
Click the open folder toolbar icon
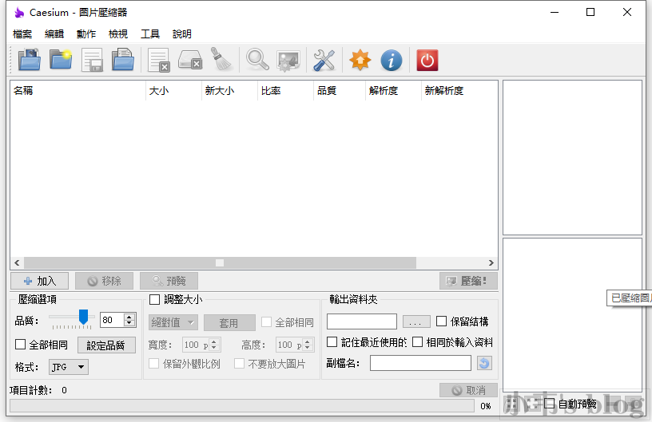click(61, 60)
